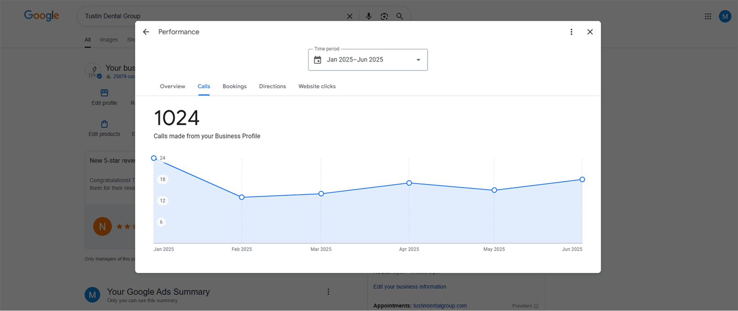738x311 pixels.
Task: Open the Google apps grid
Action: tap(708, 16)
